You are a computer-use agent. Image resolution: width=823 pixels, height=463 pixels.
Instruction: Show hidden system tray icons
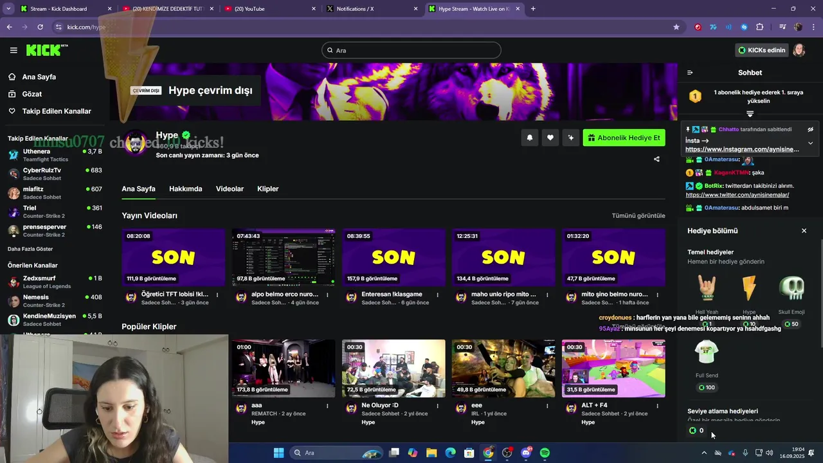coord(704,453)
